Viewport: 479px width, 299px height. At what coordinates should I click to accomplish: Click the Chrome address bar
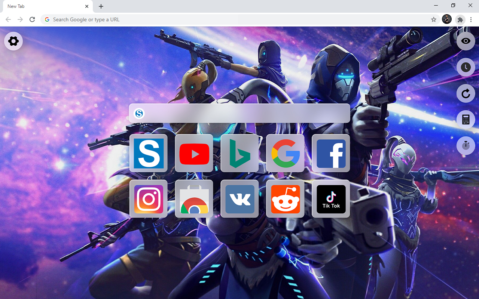tap(239, 19)
